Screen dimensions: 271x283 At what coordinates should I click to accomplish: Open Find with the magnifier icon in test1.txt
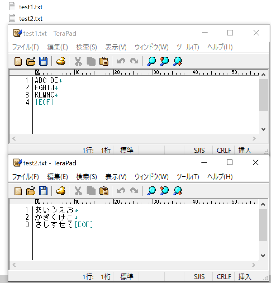(x=151, y=61)
